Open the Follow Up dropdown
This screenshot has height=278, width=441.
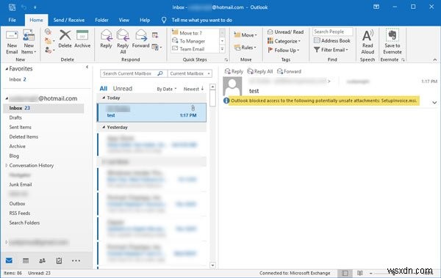[x=283, y=51]
